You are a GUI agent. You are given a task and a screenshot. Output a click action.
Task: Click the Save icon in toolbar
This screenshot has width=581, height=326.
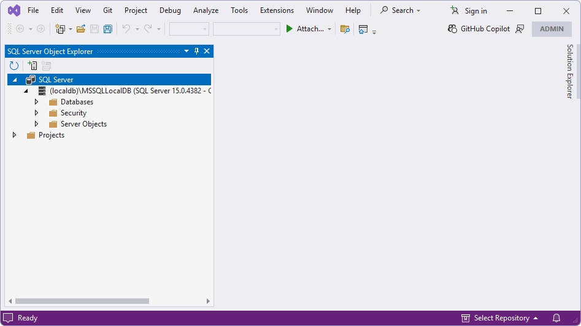tap(94, 29)
